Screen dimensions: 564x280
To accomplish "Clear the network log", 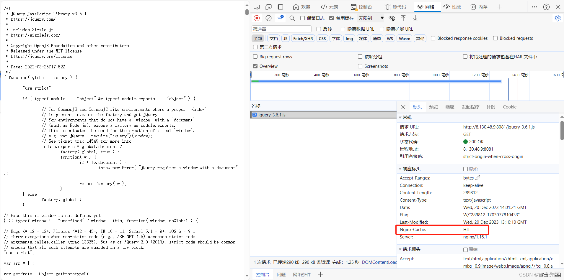I will coord(268,18).
